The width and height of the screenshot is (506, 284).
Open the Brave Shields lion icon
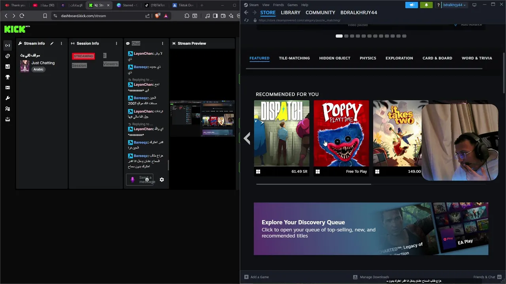click(x=158, y=16)
